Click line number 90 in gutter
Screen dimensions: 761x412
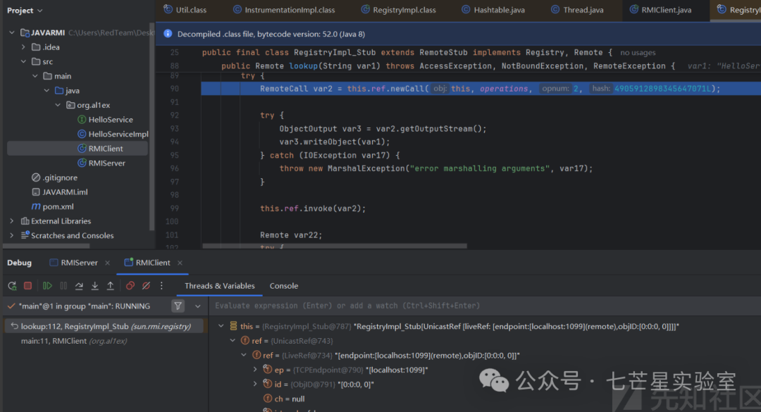tap(174, 89)
